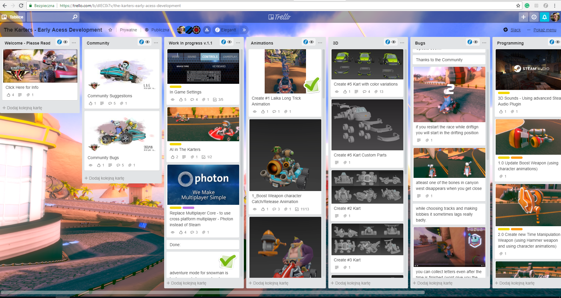Click Dodaj kolejną kartę under Community
561x298 pixels.
click(106, 178)
